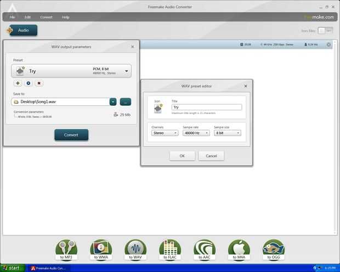Click the file size icon in file row

306,44
